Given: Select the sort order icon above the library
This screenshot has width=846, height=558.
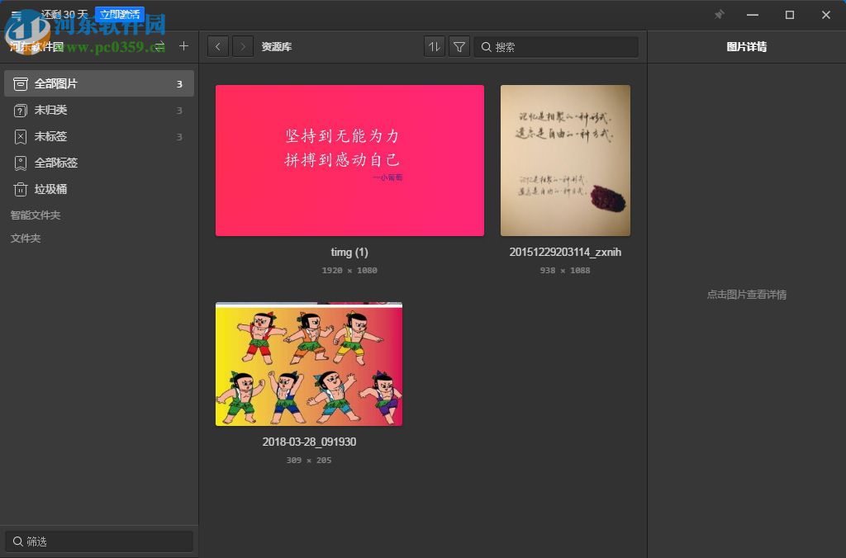Looking at the screenshot, I should [434, 46].
